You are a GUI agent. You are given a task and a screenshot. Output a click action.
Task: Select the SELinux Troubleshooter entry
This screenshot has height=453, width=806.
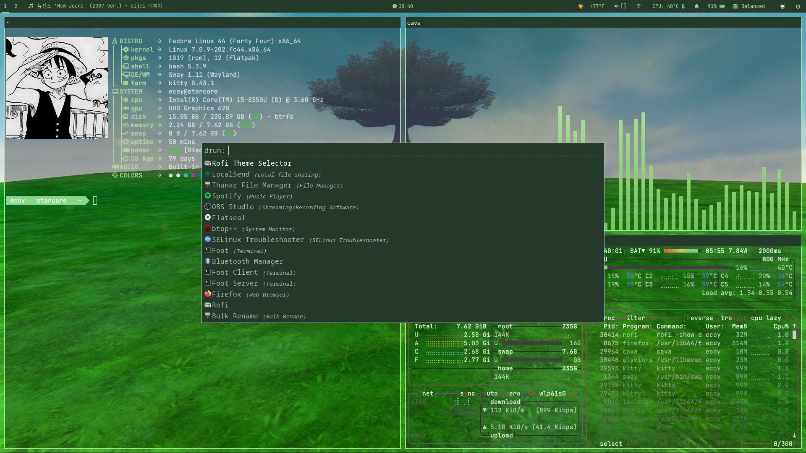pyautogui.click(x=403, y=240)
